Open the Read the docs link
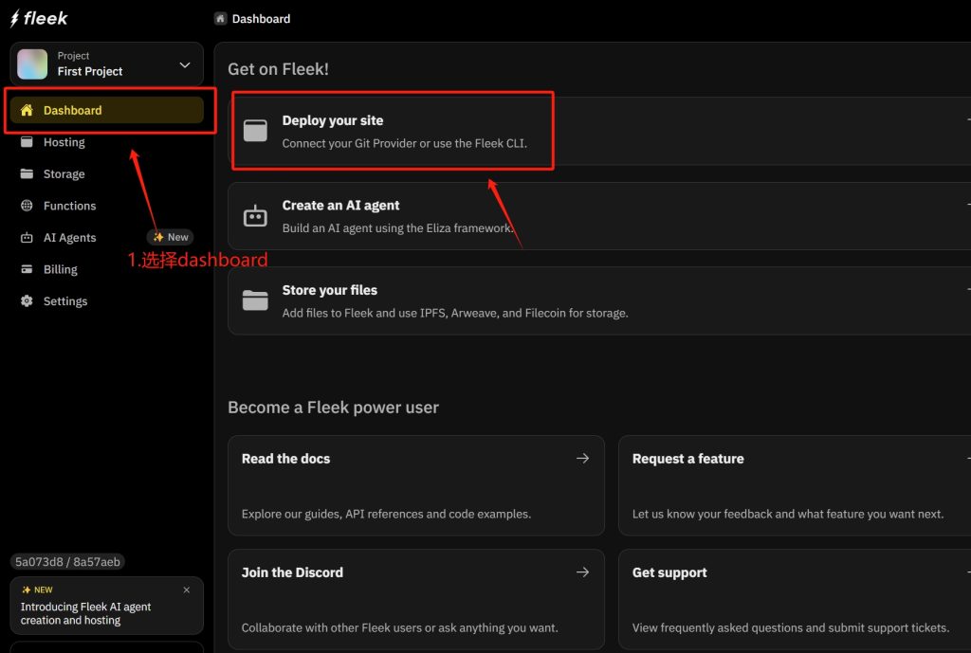 click(416, 485)
